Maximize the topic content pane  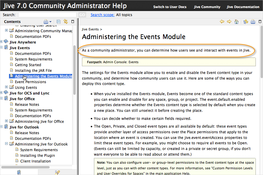pos(260,21)
